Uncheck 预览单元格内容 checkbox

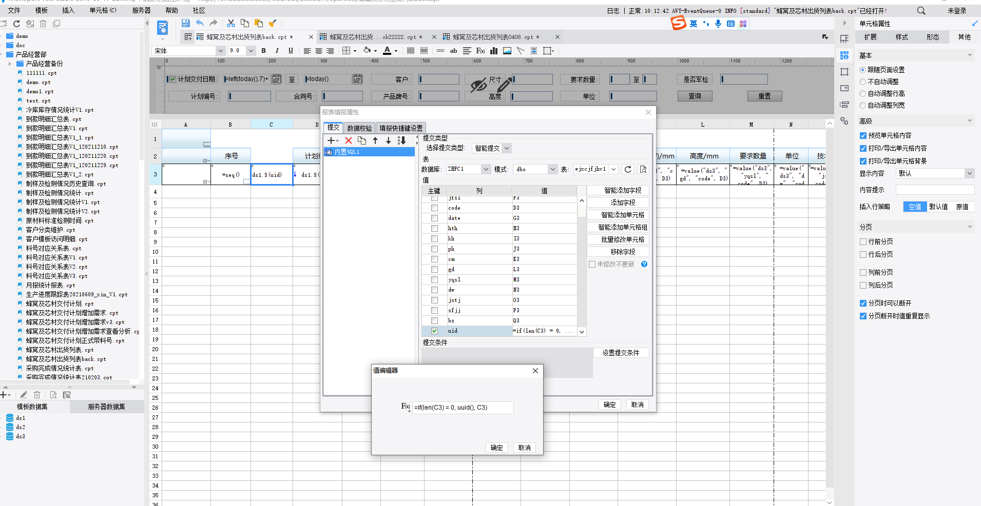coord(863,135)
